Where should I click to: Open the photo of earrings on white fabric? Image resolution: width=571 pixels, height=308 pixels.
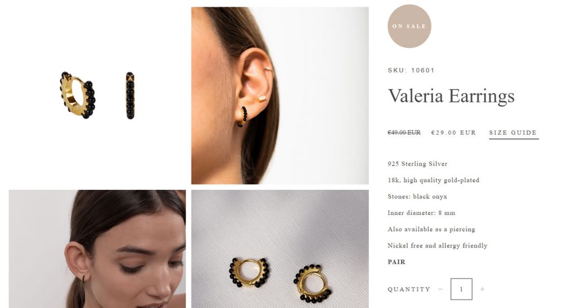[x=280, y=249]
